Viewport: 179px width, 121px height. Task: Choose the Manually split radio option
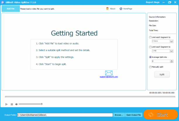[150, 67]
